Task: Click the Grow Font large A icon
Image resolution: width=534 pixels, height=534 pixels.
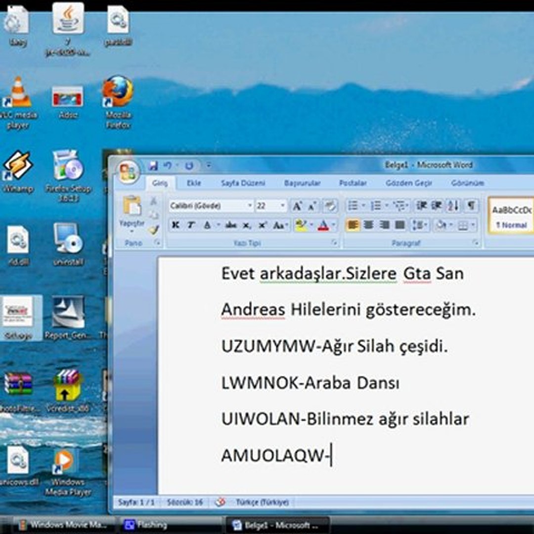Action: 297,206
